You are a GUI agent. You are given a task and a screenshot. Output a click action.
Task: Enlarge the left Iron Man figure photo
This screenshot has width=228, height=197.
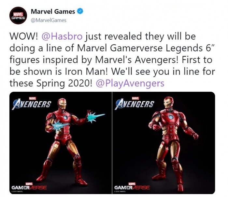coord(61,143)
